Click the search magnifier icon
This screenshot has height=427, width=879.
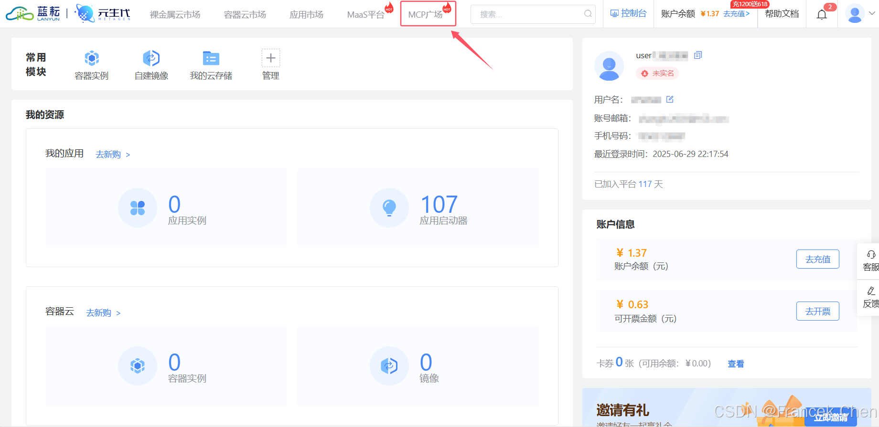[588, 14]
